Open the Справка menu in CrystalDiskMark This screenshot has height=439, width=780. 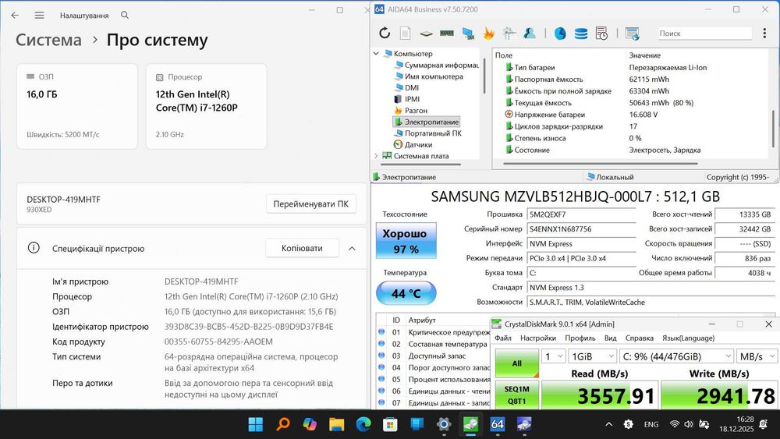640,338
